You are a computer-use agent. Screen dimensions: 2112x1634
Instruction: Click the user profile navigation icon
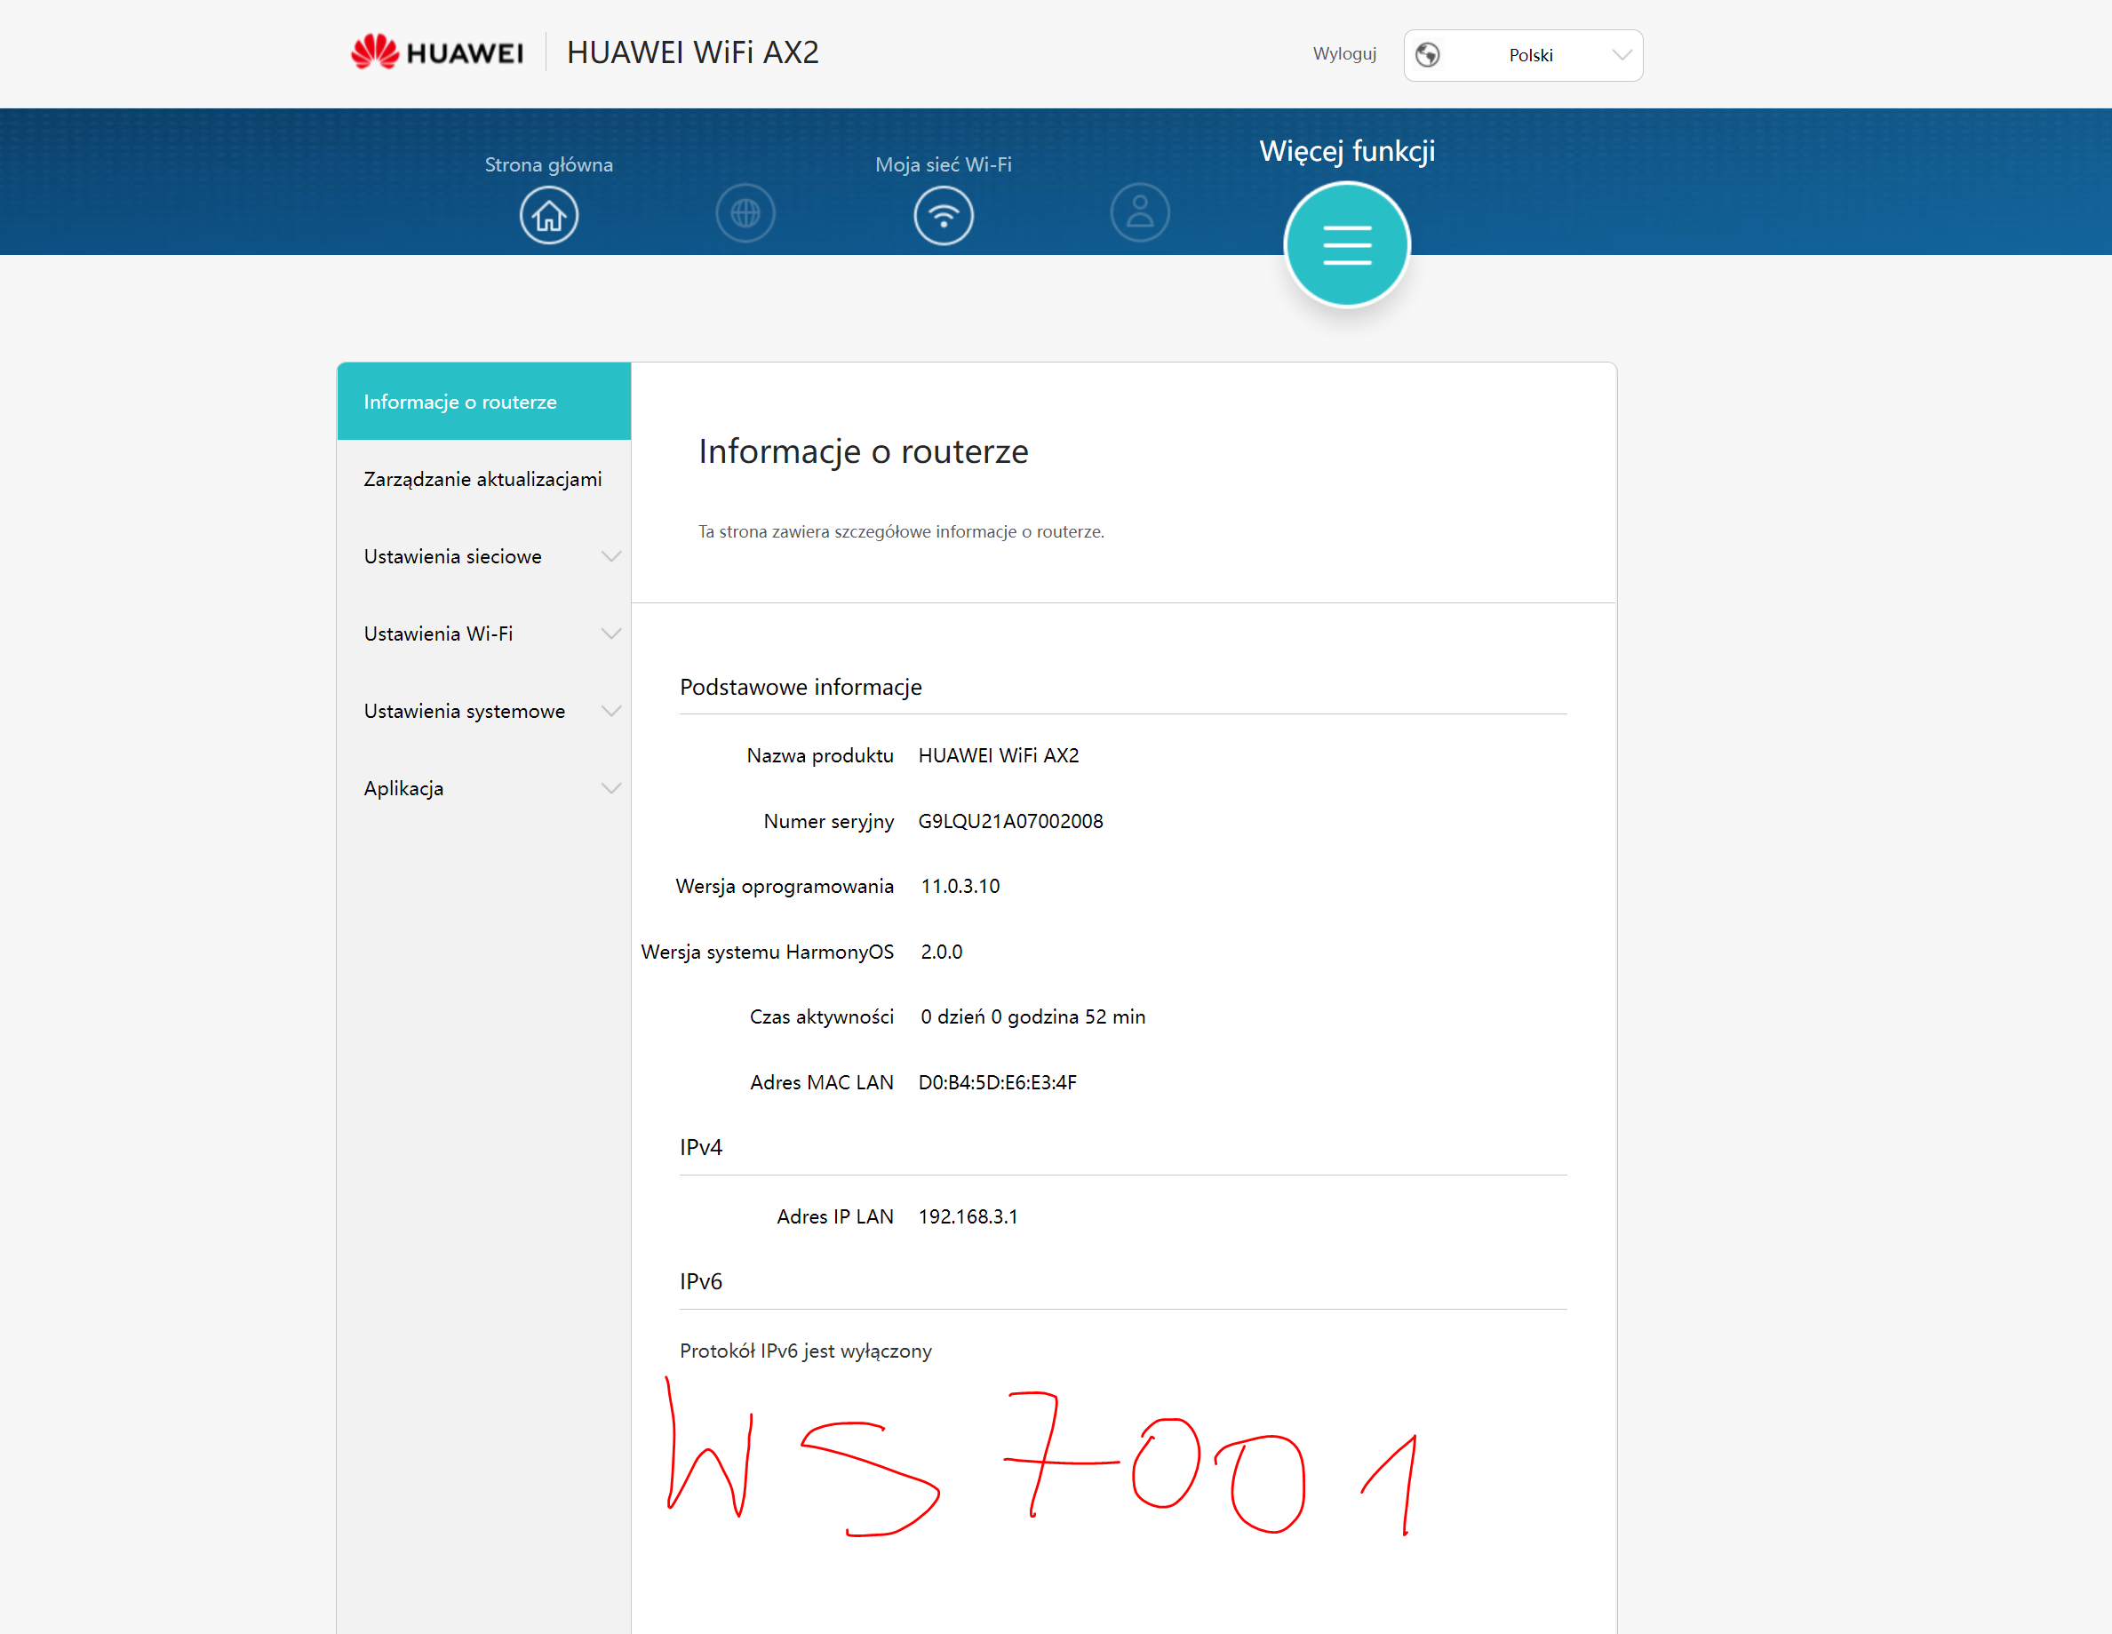pyautogui.click(x=1140, y=212)
